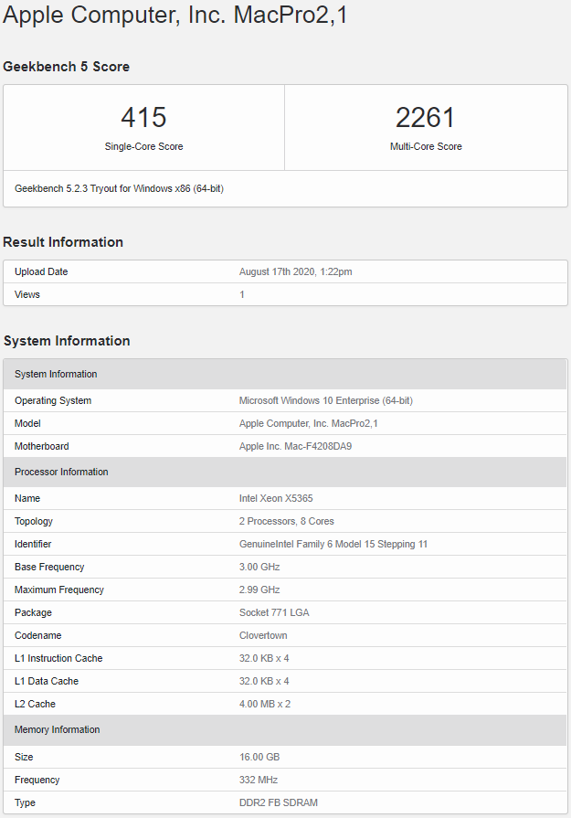This screenshot has height=818, width=571.
Task: Click the 'Codename' label
Action: [38, 635]
